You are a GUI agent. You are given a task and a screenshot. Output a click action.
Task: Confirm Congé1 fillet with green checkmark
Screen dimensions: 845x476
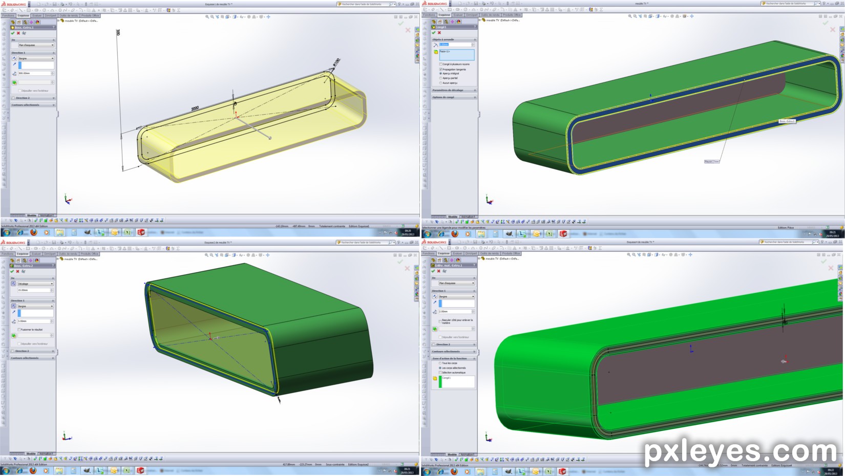pyautogui.click(x=434, y=32)
